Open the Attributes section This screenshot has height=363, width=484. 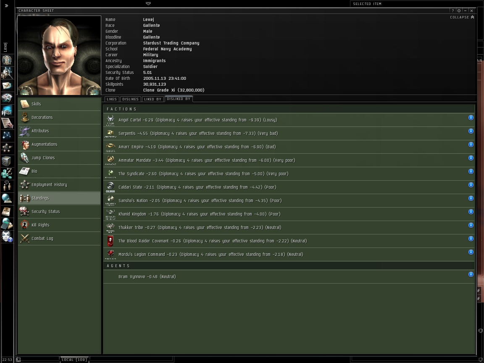coord(59,131)
